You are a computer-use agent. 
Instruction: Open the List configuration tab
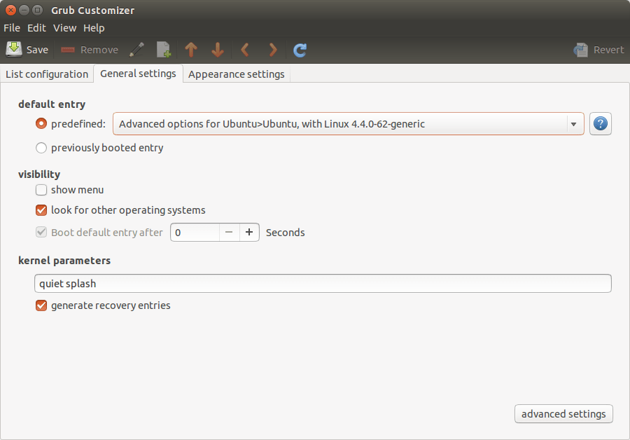[x=46, y=74]
